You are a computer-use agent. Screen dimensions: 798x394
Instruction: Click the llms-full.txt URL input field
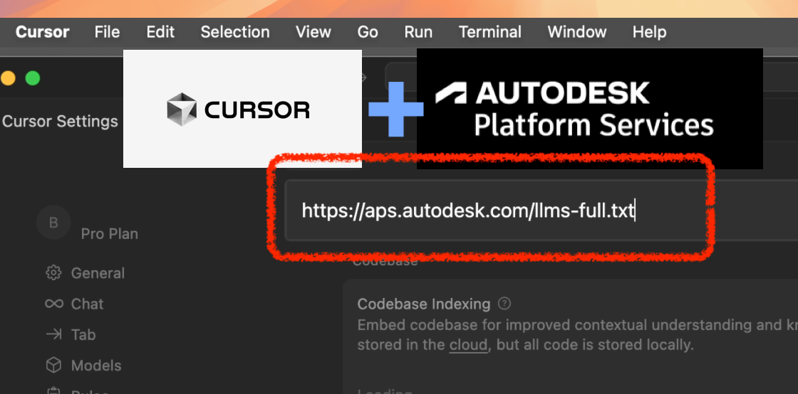pyautogui.click(x=541, y=211)
